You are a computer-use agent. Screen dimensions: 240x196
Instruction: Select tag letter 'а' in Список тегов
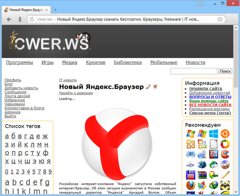[x=7, y=136]
